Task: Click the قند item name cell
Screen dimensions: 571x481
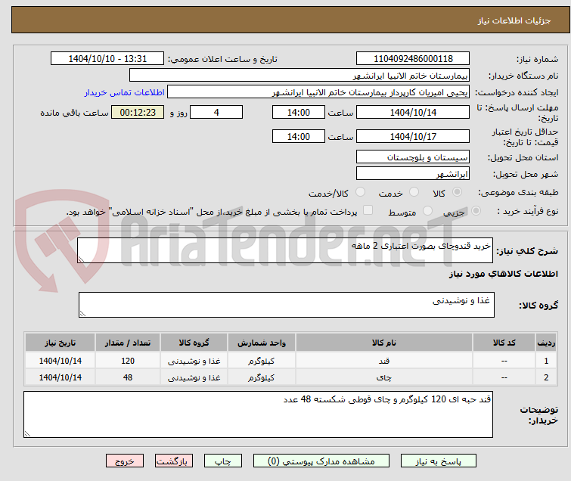Action: point(384,361)
